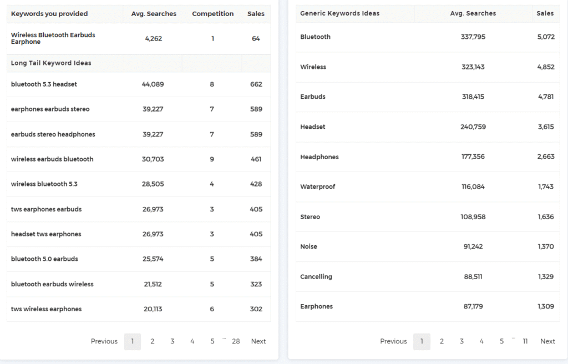
Task: Click Next on the Long Tail pagination
Action: (x=258, y=341)
